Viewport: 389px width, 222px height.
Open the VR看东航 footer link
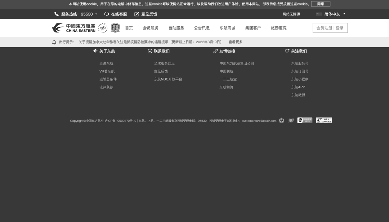pyautogui.click(x=107, y=71)
